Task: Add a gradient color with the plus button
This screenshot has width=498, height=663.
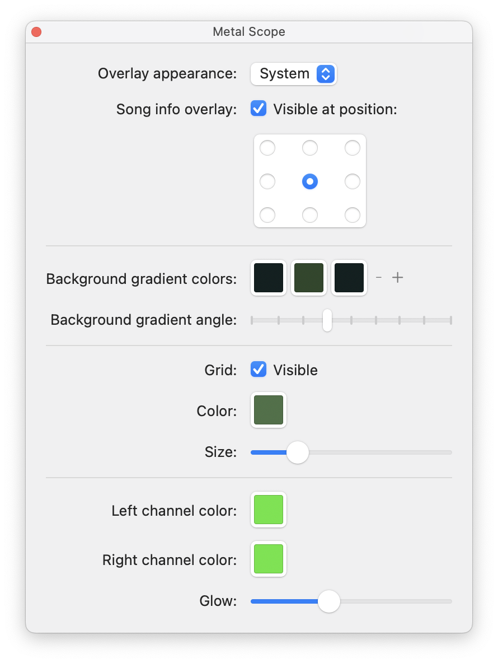Action: click(397, 277)
